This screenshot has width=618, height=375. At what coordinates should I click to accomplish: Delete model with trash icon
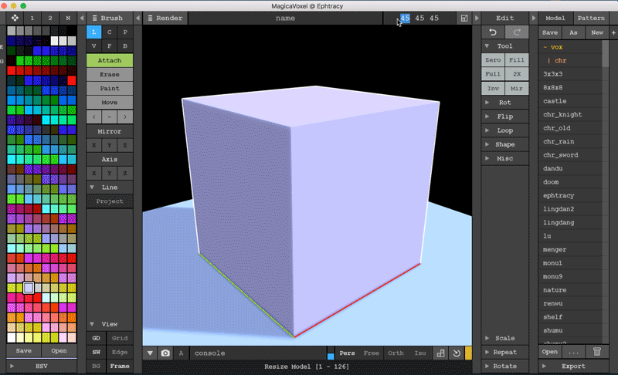click(x=597, y=351)
